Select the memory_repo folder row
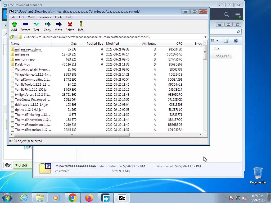This screenshot has height=203, width=271. click(x=106, y=59)
